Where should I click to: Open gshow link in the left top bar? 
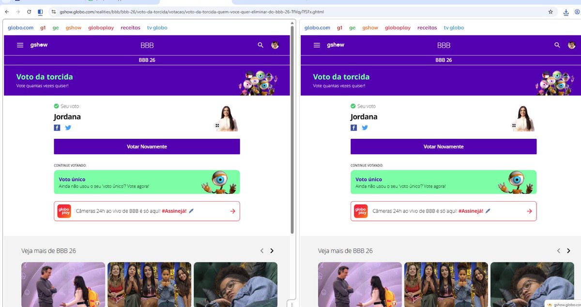pyautogui.click(x=74, y=28)
